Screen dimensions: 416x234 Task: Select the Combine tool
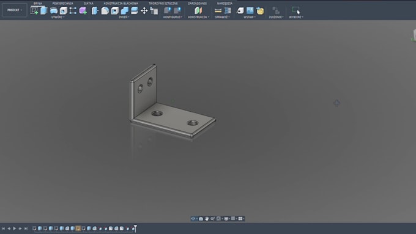[125, 10]
